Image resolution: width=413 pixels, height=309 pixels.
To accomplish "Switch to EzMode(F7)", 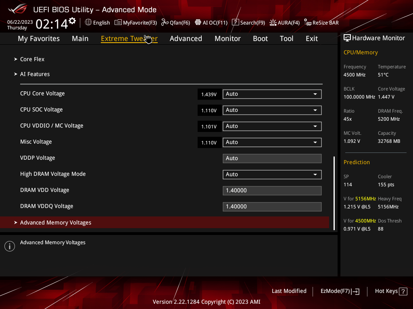I will [x=340, y=291].
